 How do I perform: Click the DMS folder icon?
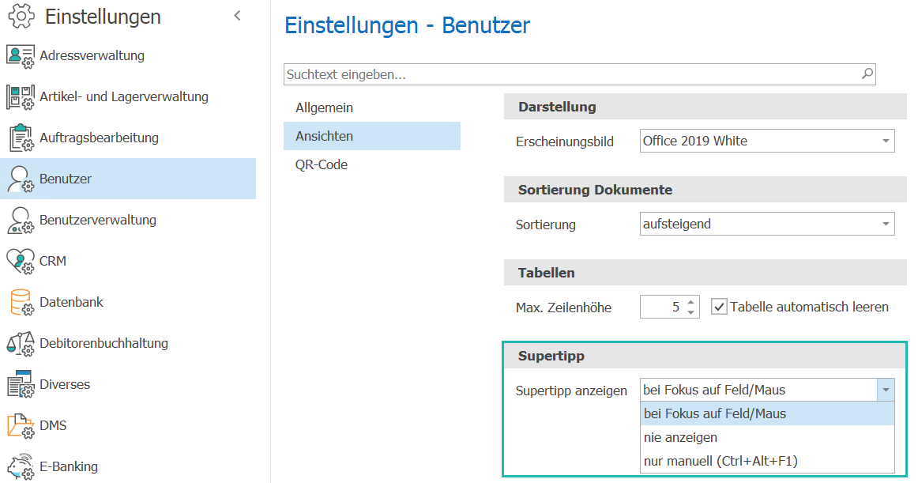tap(21, 425)
